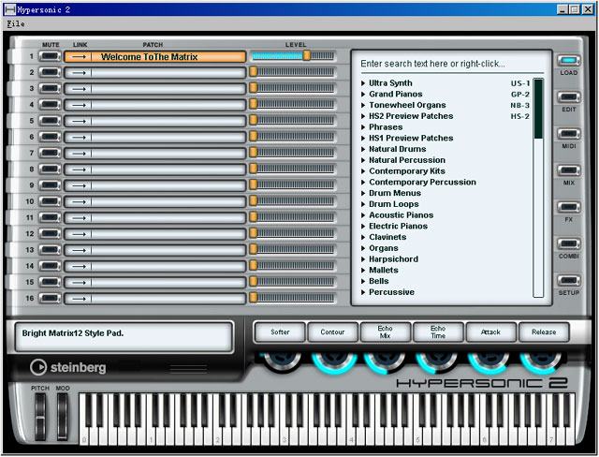Mute slot 9
This screenshot has width=599, height=457.
click(50, 185)
